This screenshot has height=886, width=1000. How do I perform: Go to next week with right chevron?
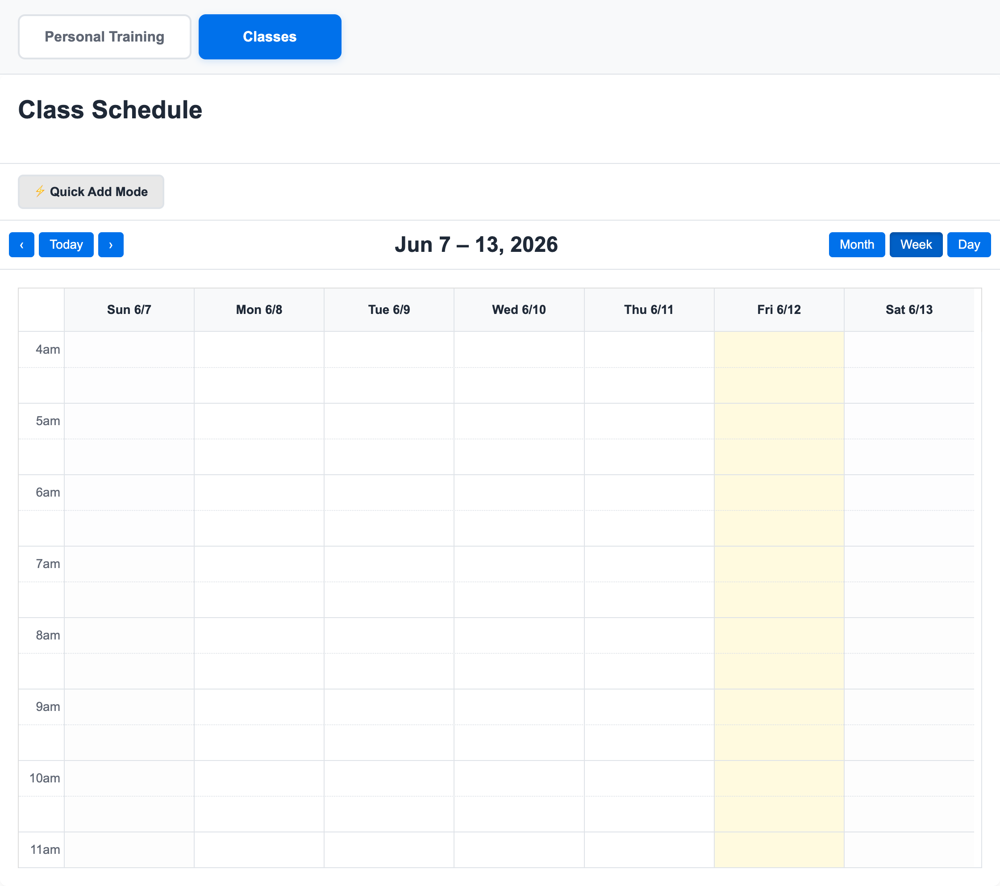pos(111,244)
